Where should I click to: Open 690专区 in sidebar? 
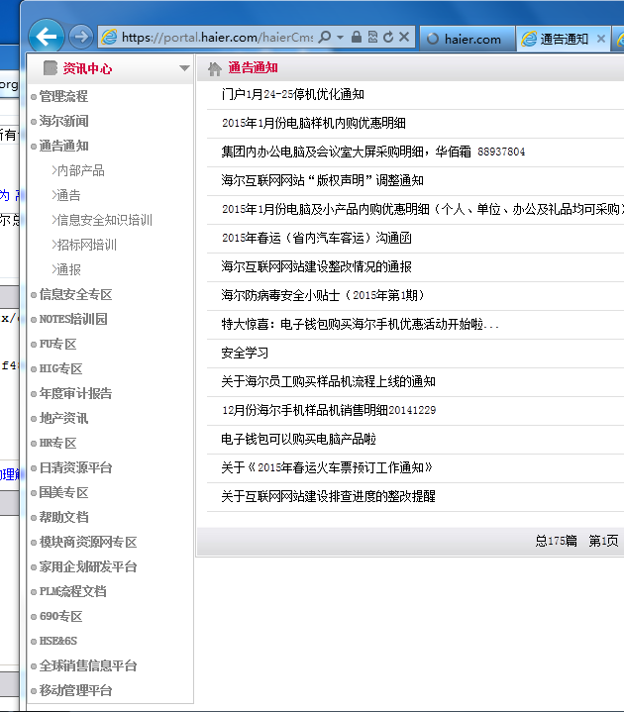(x=60, y=616)
